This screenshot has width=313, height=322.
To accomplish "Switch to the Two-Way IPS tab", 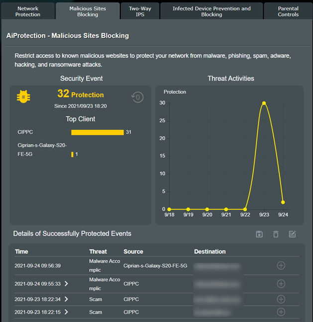I will click(140, 11).
